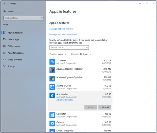This screenshot has height=133, width=157.
Task: Click the App Installer app icon
Action: (x=52, y=95)
